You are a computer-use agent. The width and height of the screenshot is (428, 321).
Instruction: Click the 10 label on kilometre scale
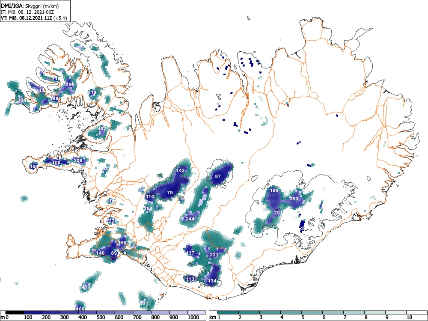click(x=409, y=318)
